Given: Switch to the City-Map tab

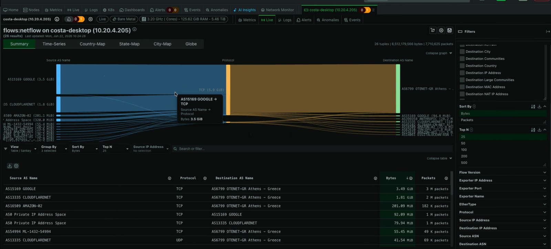Looking at the screenshot, I should 162,44.
